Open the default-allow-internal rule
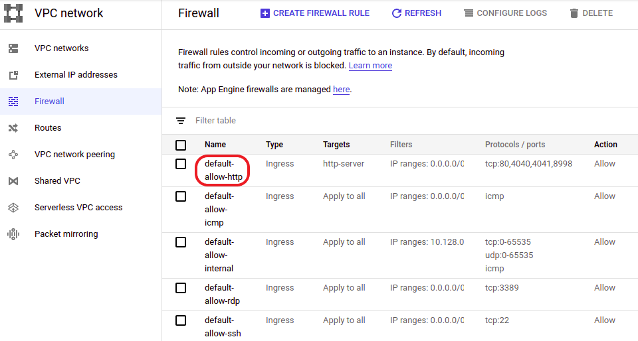Screen dimensions: 638x341 pos(219,255)
